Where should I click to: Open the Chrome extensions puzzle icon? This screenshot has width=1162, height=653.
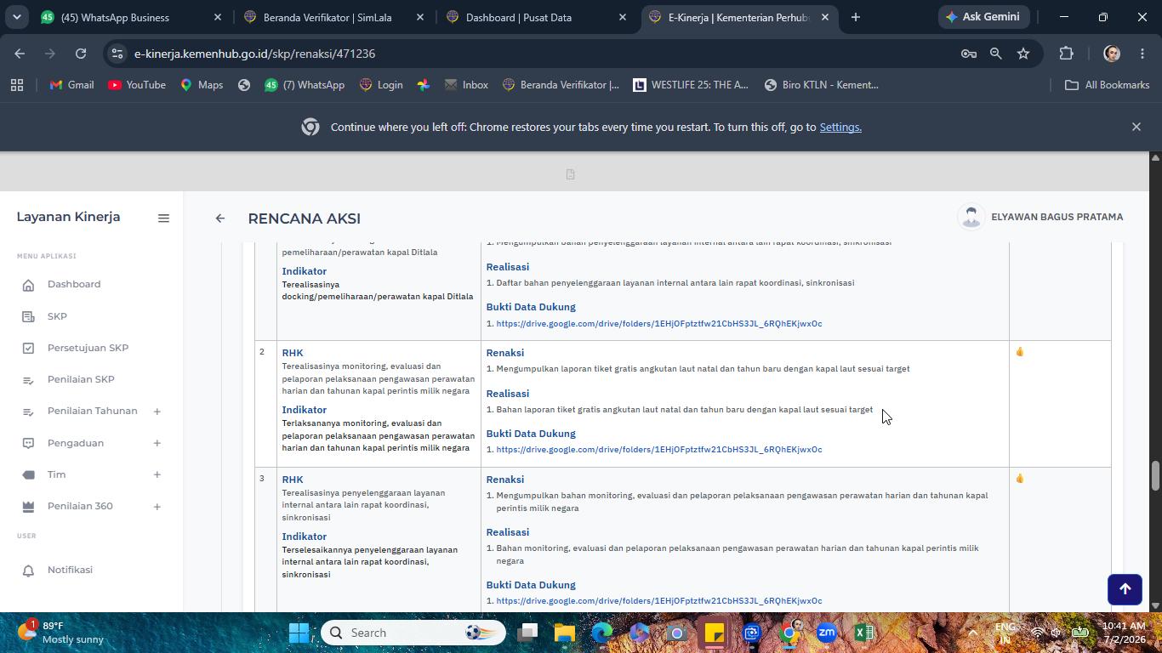1066,54
